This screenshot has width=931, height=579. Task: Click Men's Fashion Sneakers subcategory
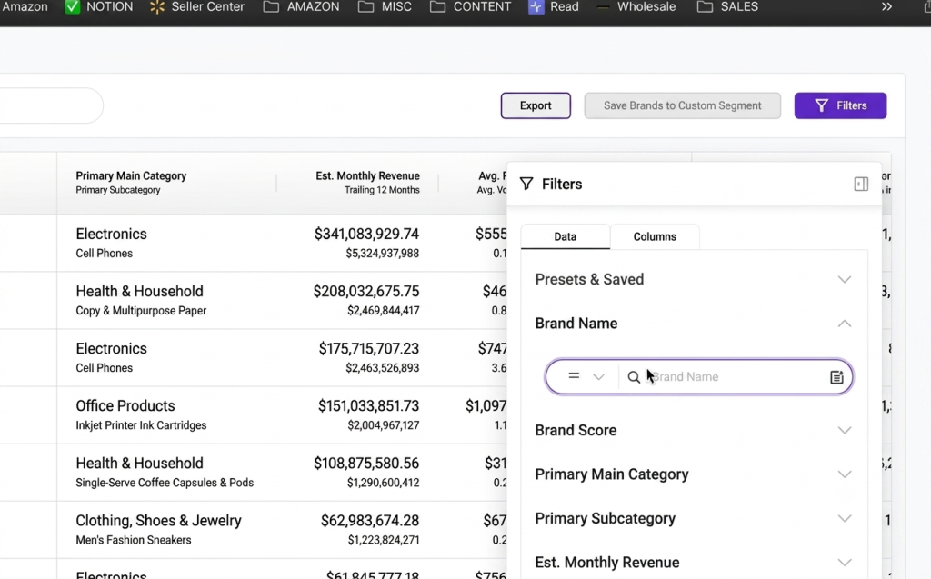[133, 540]
